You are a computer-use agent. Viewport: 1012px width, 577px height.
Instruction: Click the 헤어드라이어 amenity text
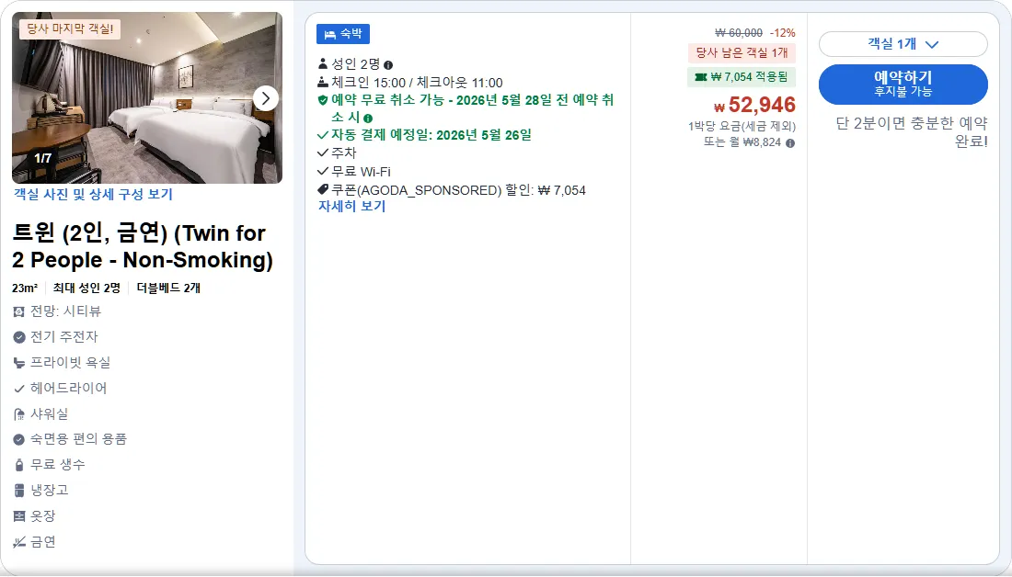point(68,388)
